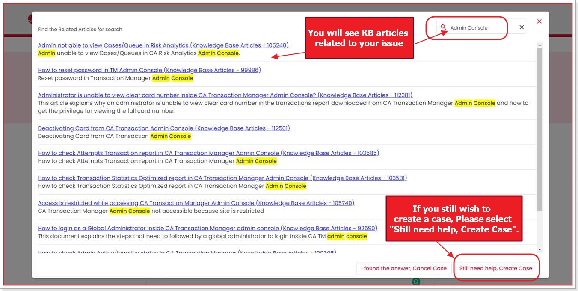Click 'Find the Related Articles for search' text
Viewport: 578px width, 291px height.
(x=80, y=30)
